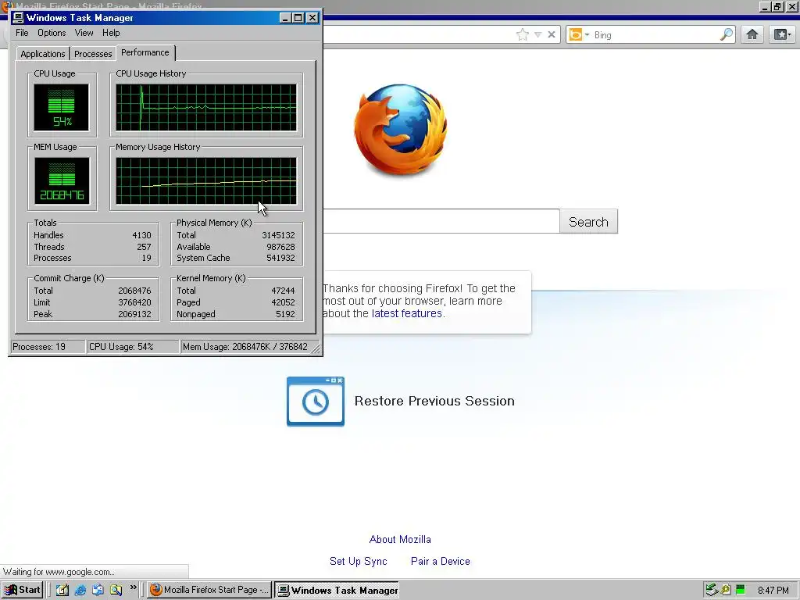800x600 pixels.
Task: Select the Performance tab
Action: coord(145,52)
